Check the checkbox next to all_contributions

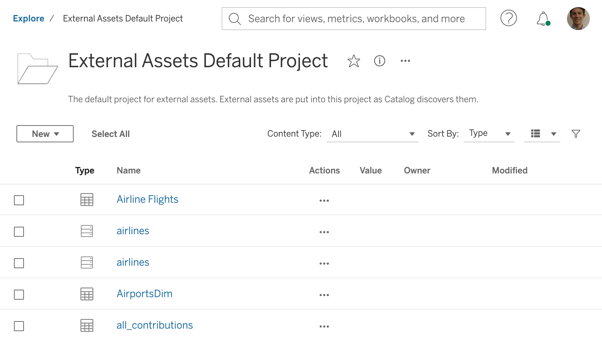tap(19, 326)
